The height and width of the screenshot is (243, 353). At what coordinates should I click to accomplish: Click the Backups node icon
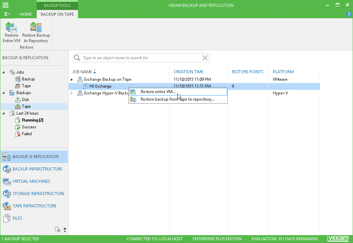click(12, 93)
